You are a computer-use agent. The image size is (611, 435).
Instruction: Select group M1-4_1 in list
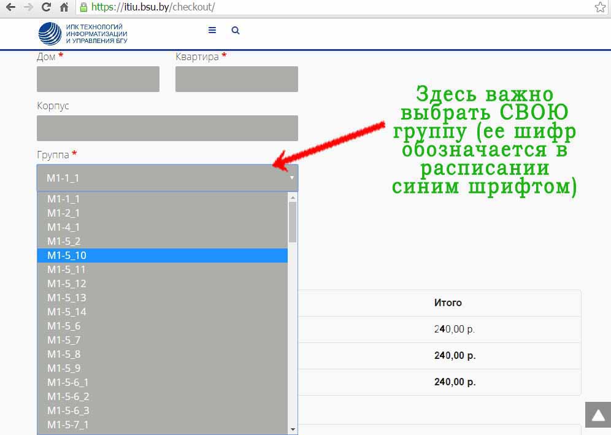(162, 227)
